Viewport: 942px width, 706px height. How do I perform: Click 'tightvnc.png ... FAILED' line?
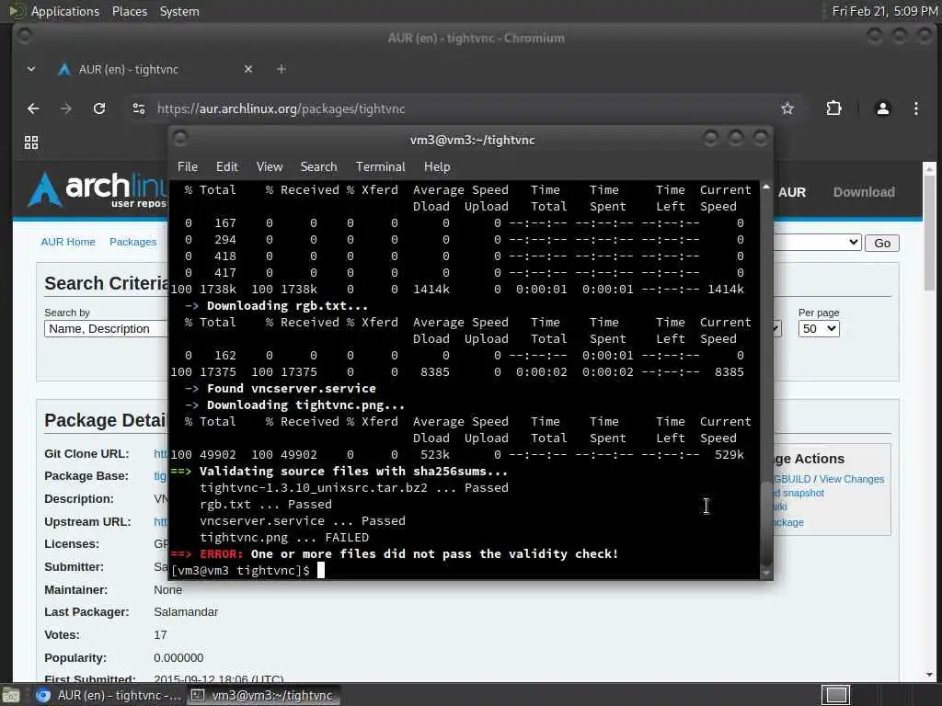pos(284,537)
